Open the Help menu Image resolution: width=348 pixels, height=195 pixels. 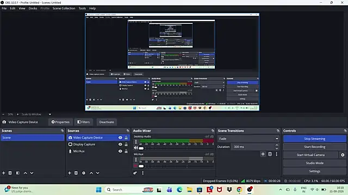(x=92, y=8)
